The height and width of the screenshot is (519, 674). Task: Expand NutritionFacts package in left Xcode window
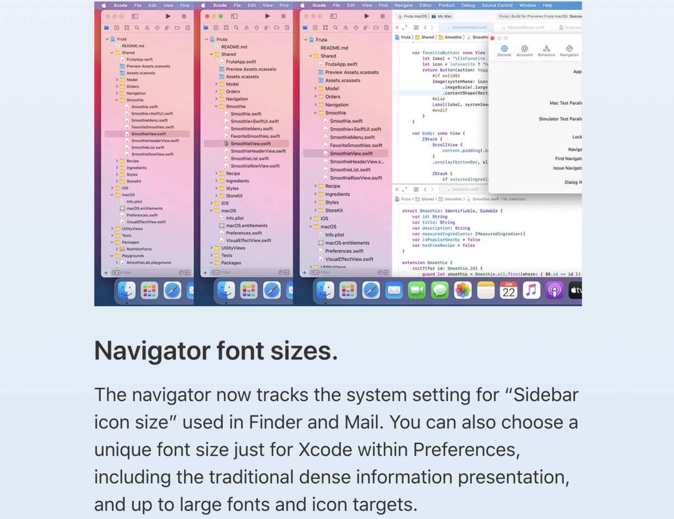(x=117, y=249)
